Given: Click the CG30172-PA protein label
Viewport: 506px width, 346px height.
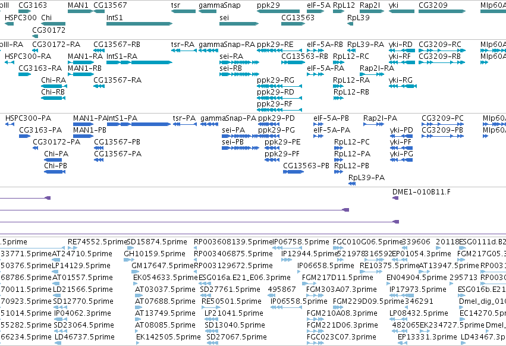Looking at the screenshot, I should coord(56,142).
